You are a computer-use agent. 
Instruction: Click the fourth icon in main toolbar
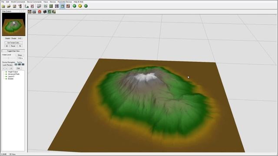pos(20,6)
